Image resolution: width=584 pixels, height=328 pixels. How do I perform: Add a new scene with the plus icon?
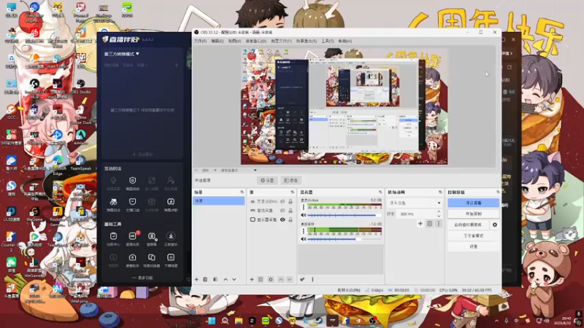click(196, 279)
